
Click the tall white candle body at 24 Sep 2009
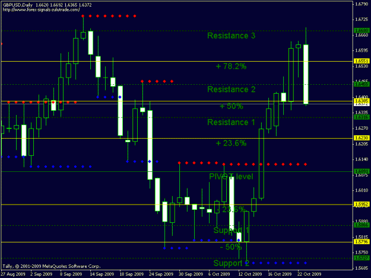point(150,145)
